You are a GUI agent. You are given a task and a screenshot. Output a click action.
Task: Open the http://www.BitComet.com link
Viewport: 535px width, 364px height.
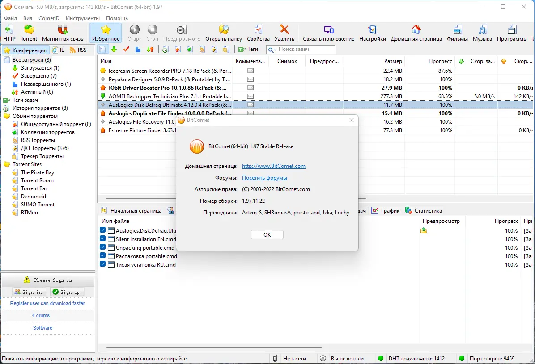pos(274,166)
